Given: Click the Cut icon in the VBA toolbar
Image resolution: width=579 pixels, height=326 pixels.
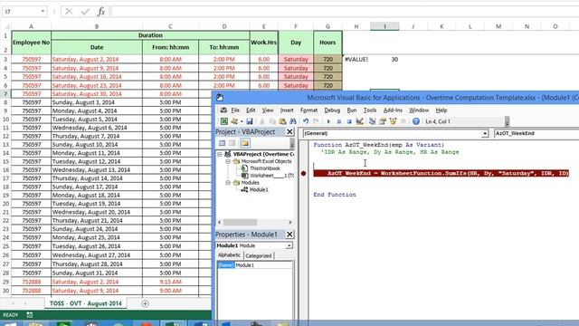Looking at the screenshot, I should coord(262,121).
